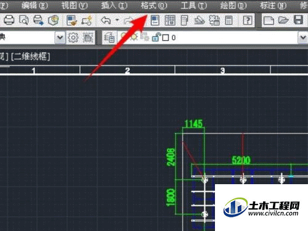Open the 插入(I) menu
Screen dimensions: 308x231
pyautogui.click(x=114, y=6)
